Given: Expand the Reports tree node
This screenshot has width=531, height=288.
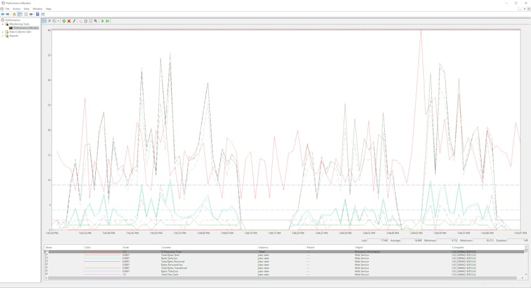Looking at the screenshot, I should pos(3,36).
